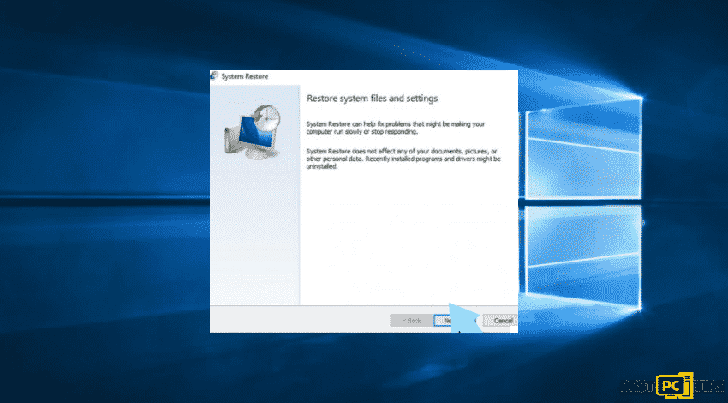Click the Cancel button
The height and width of the screenshot is (403, 728).
coord(499,321)
